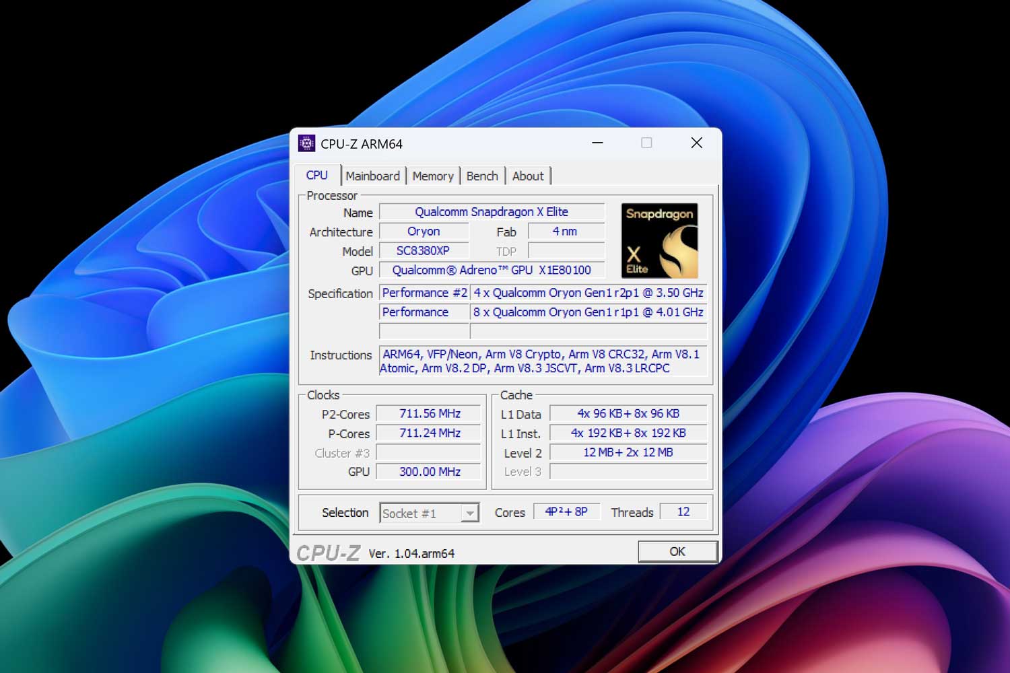Screen dimensions: 1010x673
Task: Click the Ver. 1.04.arm64 version text
Action: point(411,554)
